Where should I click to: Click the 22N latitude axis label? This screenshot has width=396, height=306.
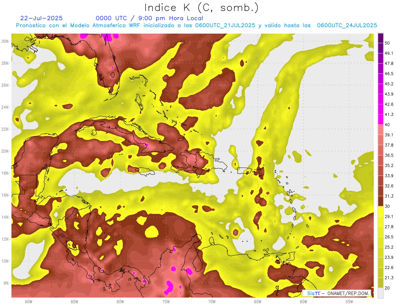6,129
